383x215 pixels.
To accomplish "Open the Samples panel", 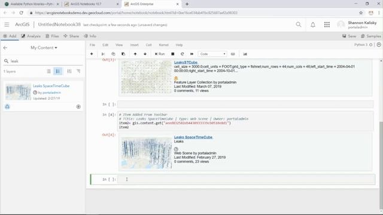I will pyautogui.click(x=370, y=36).
